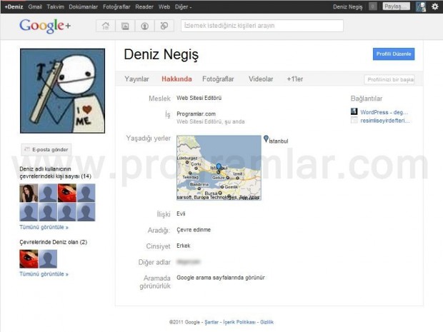Open the Gizlilik footer link
443x332 pixels.
click(267, 322)
